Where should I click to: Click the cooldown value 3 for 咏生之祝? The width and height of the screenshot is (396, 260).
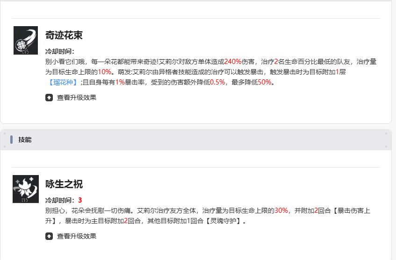tap(80, 200)
